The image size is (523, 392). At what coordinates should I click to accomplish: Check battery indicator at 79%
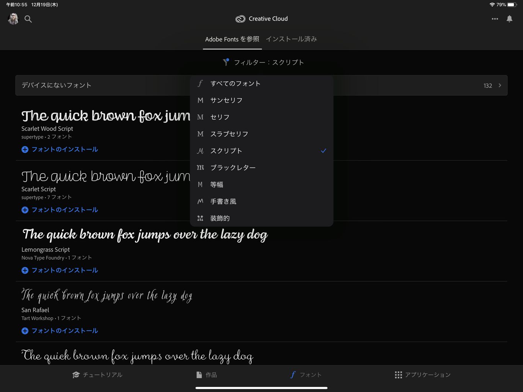[507, 5]
